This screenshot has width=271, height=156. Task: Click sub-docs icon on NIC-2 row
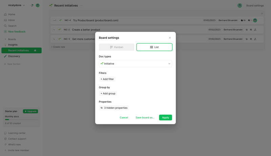coord(54,30)
